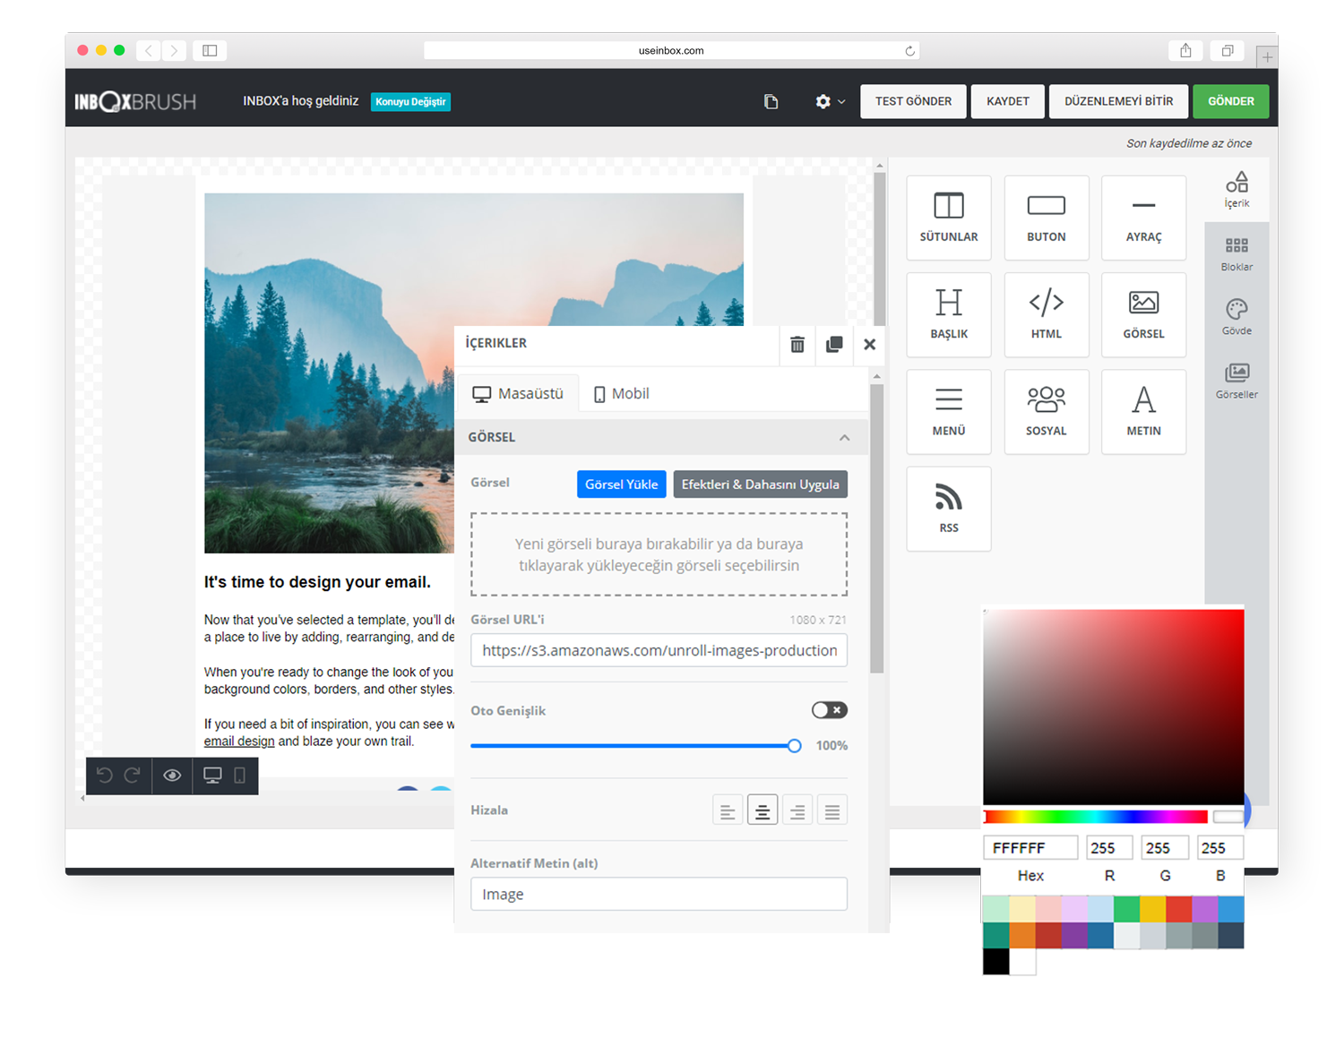Toggle the Oto Genişlik switch
Image resolution: width=1344 pixels, height=1054 pixels.
click(x=829, y=710)
